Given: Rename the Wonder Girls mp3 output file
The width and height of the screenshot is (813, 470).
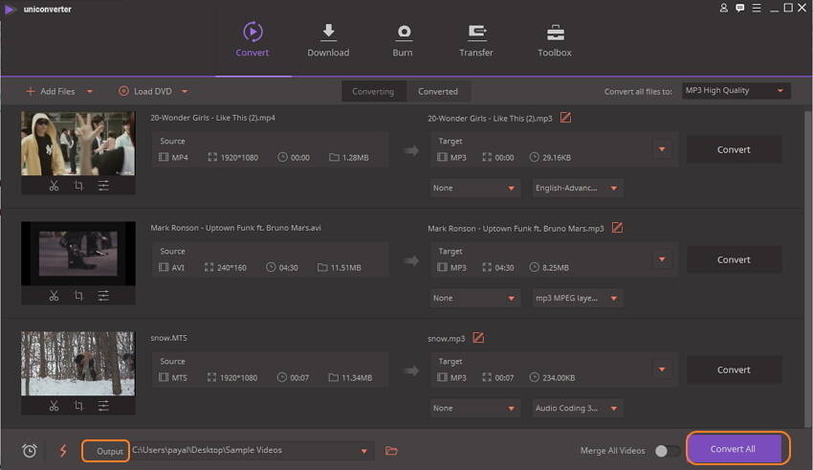Looking at the screenshot, I should [565, 118].
